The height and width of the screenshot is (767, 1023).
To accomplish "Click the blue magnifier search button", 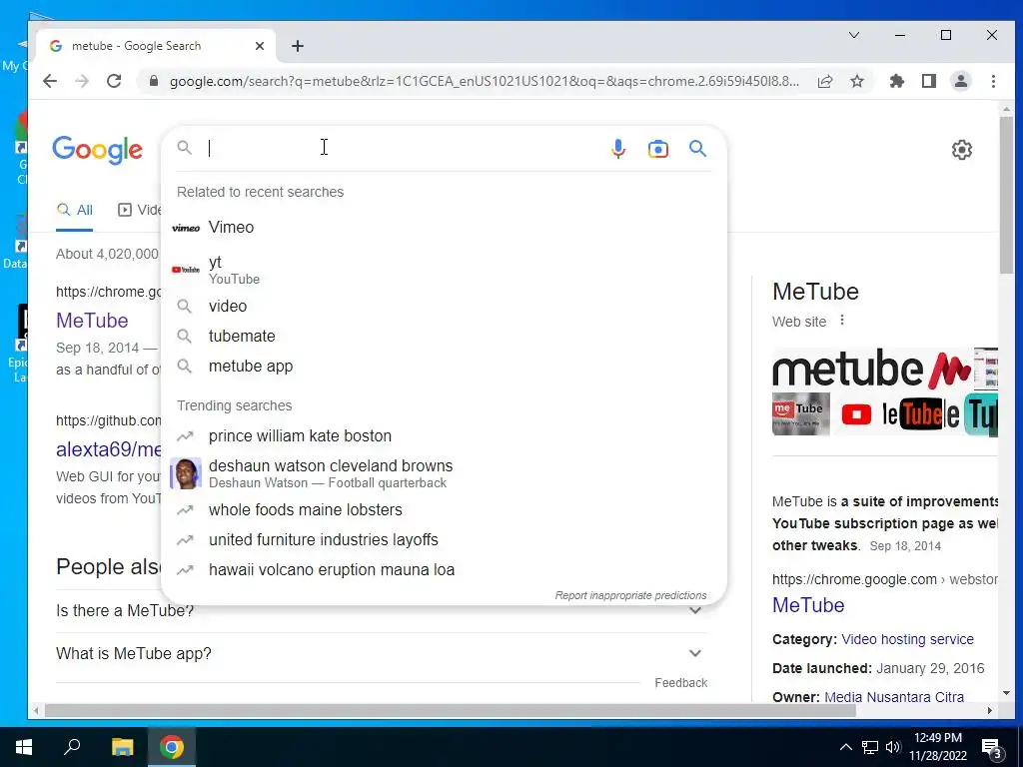I will [x=697, y=149].
